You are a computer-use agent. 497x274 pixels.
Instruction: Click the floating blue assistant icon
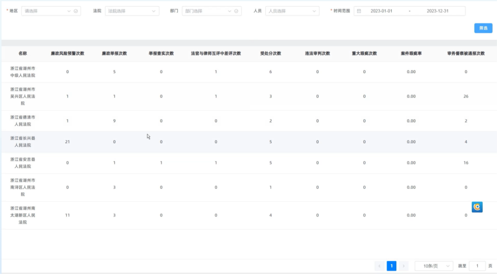point(477,207)
